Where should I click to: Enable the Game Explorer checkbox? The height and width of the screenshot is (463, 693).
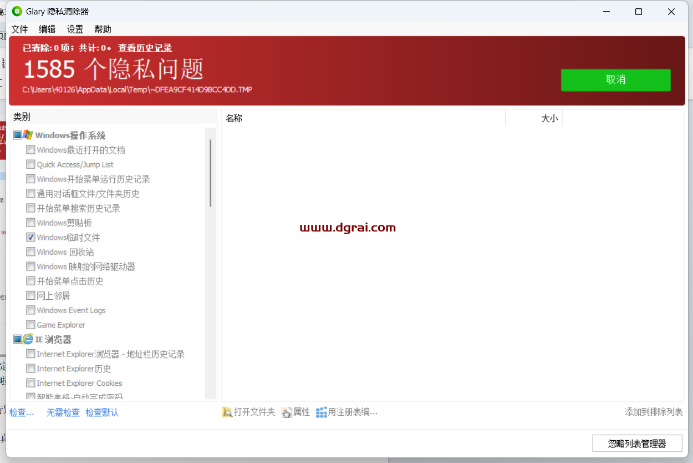tap(30, 325)
